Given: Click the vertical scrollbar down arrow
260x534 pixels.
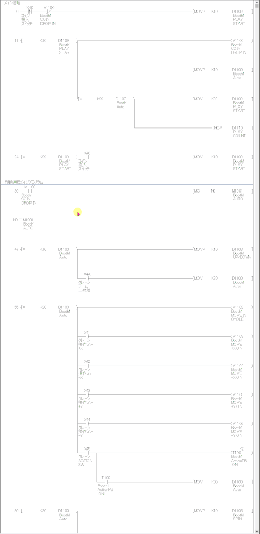Looking at the screenshot, I should (257, 531).
